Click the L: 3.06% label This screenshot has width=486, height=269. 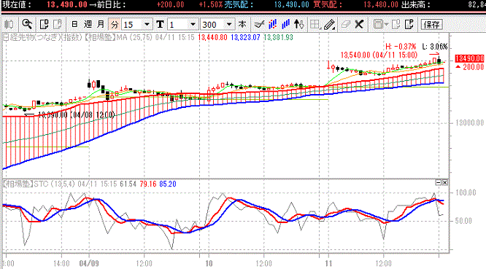(435, 47)
